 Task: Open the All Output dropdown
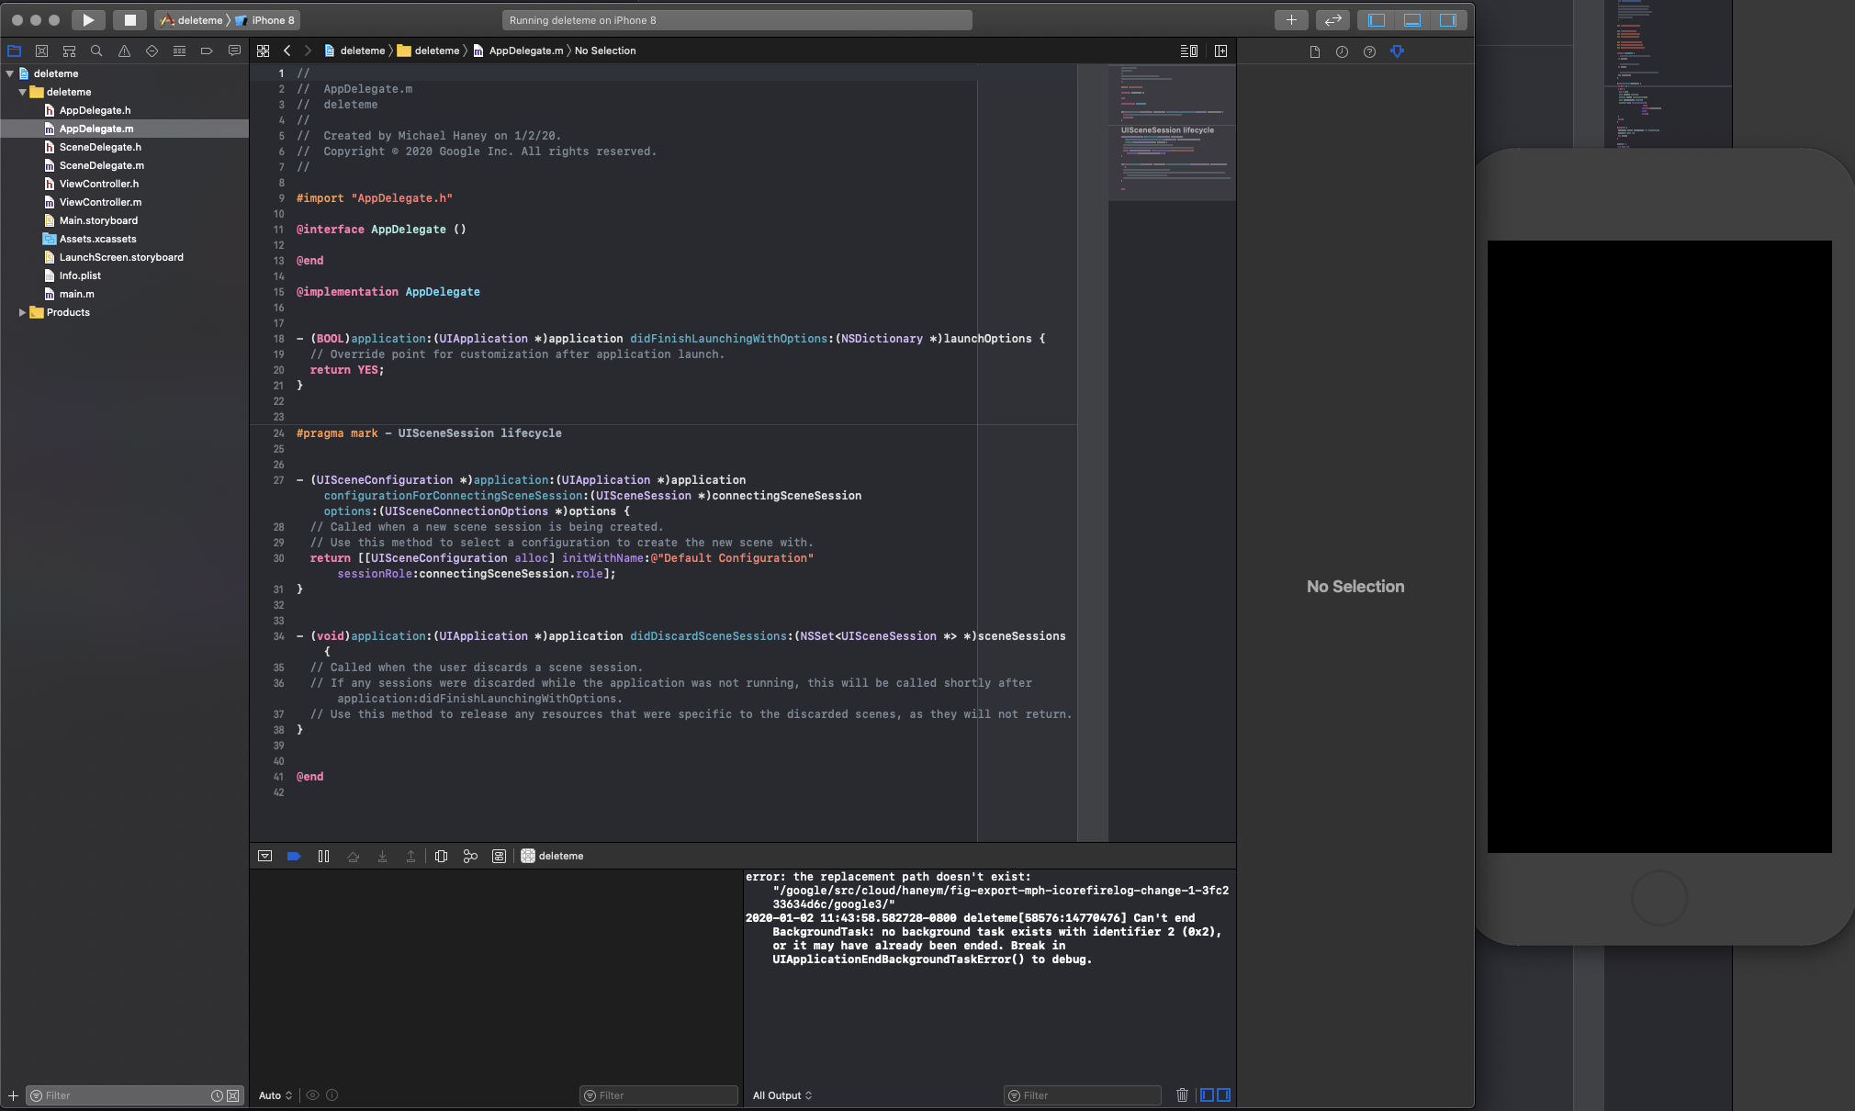pos(782,1095)
